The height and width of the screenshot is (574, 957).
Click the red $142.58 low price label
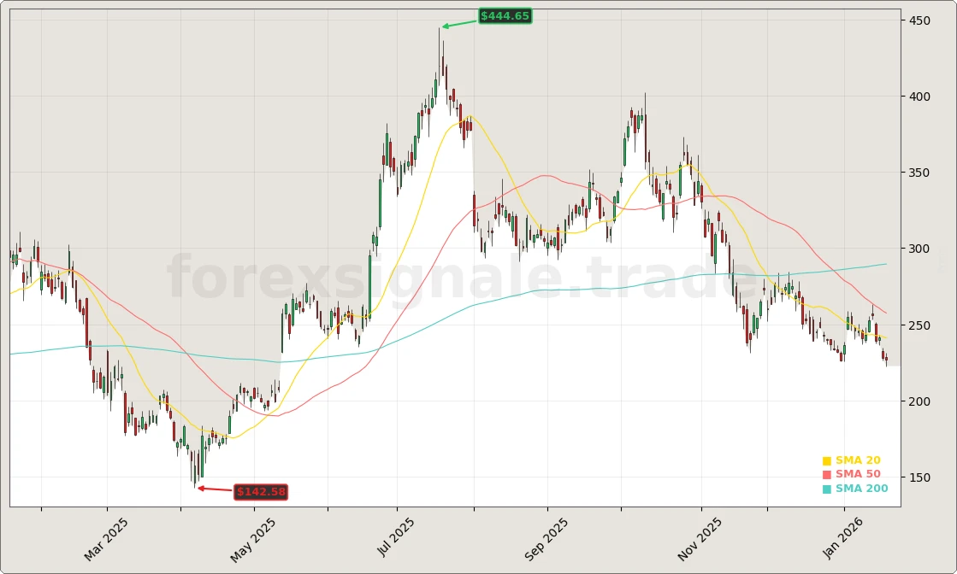[x=262, y=491]
